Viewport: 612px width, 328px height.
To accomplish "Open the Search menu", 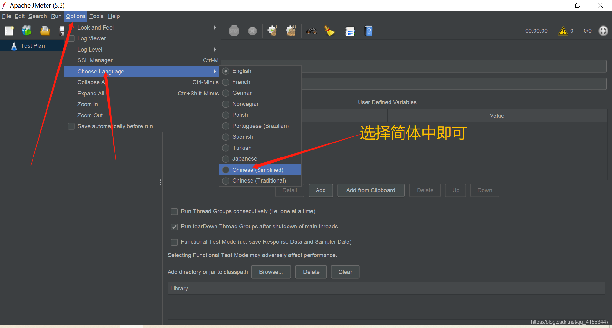I will (x=38, y=16).
